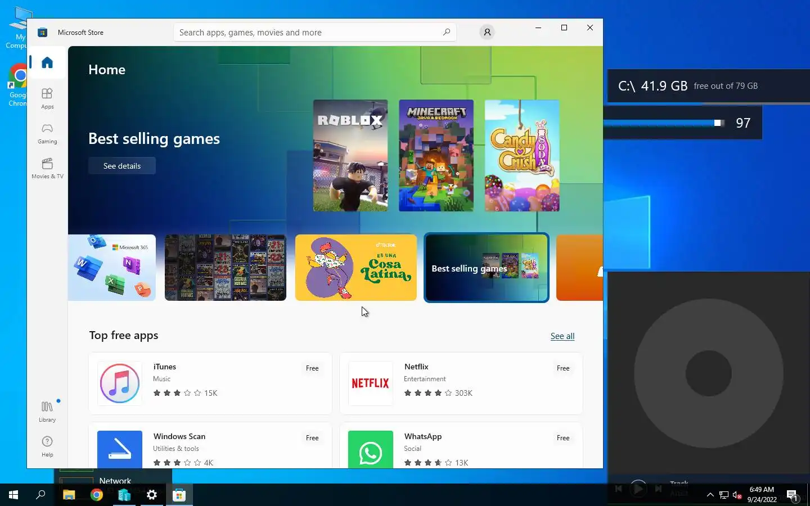The image size is (810, 506).
Task: Open the muted volume tray icon
Action: pyautogui.click(x=737, y=495)
